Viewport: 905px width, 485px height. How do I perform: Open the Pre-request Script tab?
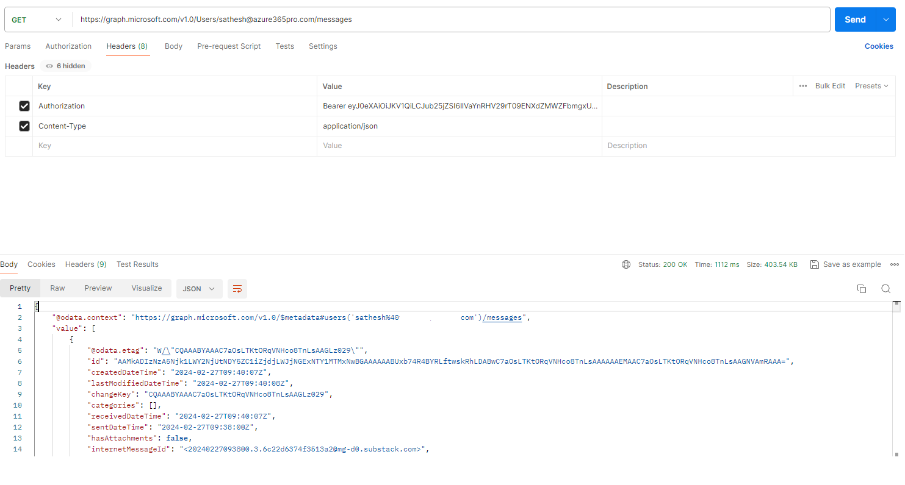coord(229,46)
